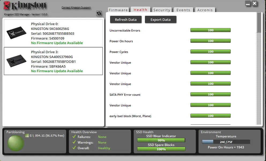Click the Vendor Unique bar below SATA PHY

[211, 105]
